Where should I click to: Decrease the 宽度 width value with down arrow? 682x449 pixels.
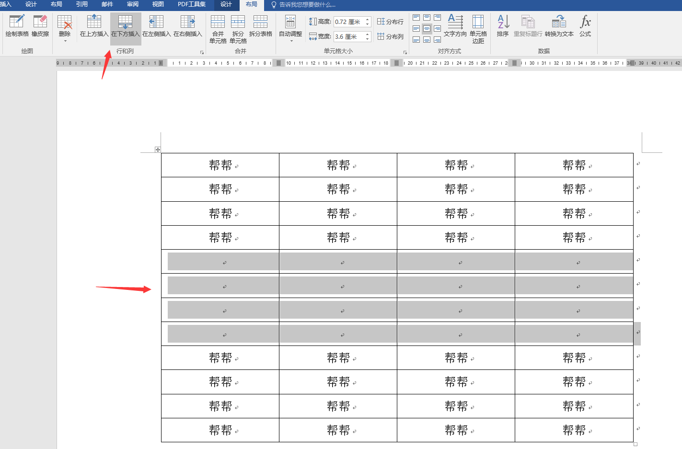click(x=368, y=39)
